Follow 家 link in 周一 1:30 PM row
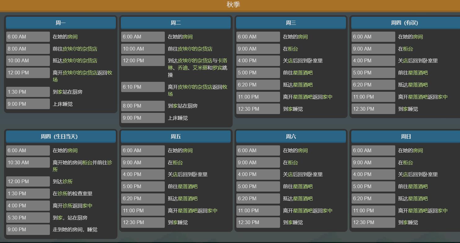Image resolution: width=460 pixels, height=243 pixels. [x=60, y=92]
